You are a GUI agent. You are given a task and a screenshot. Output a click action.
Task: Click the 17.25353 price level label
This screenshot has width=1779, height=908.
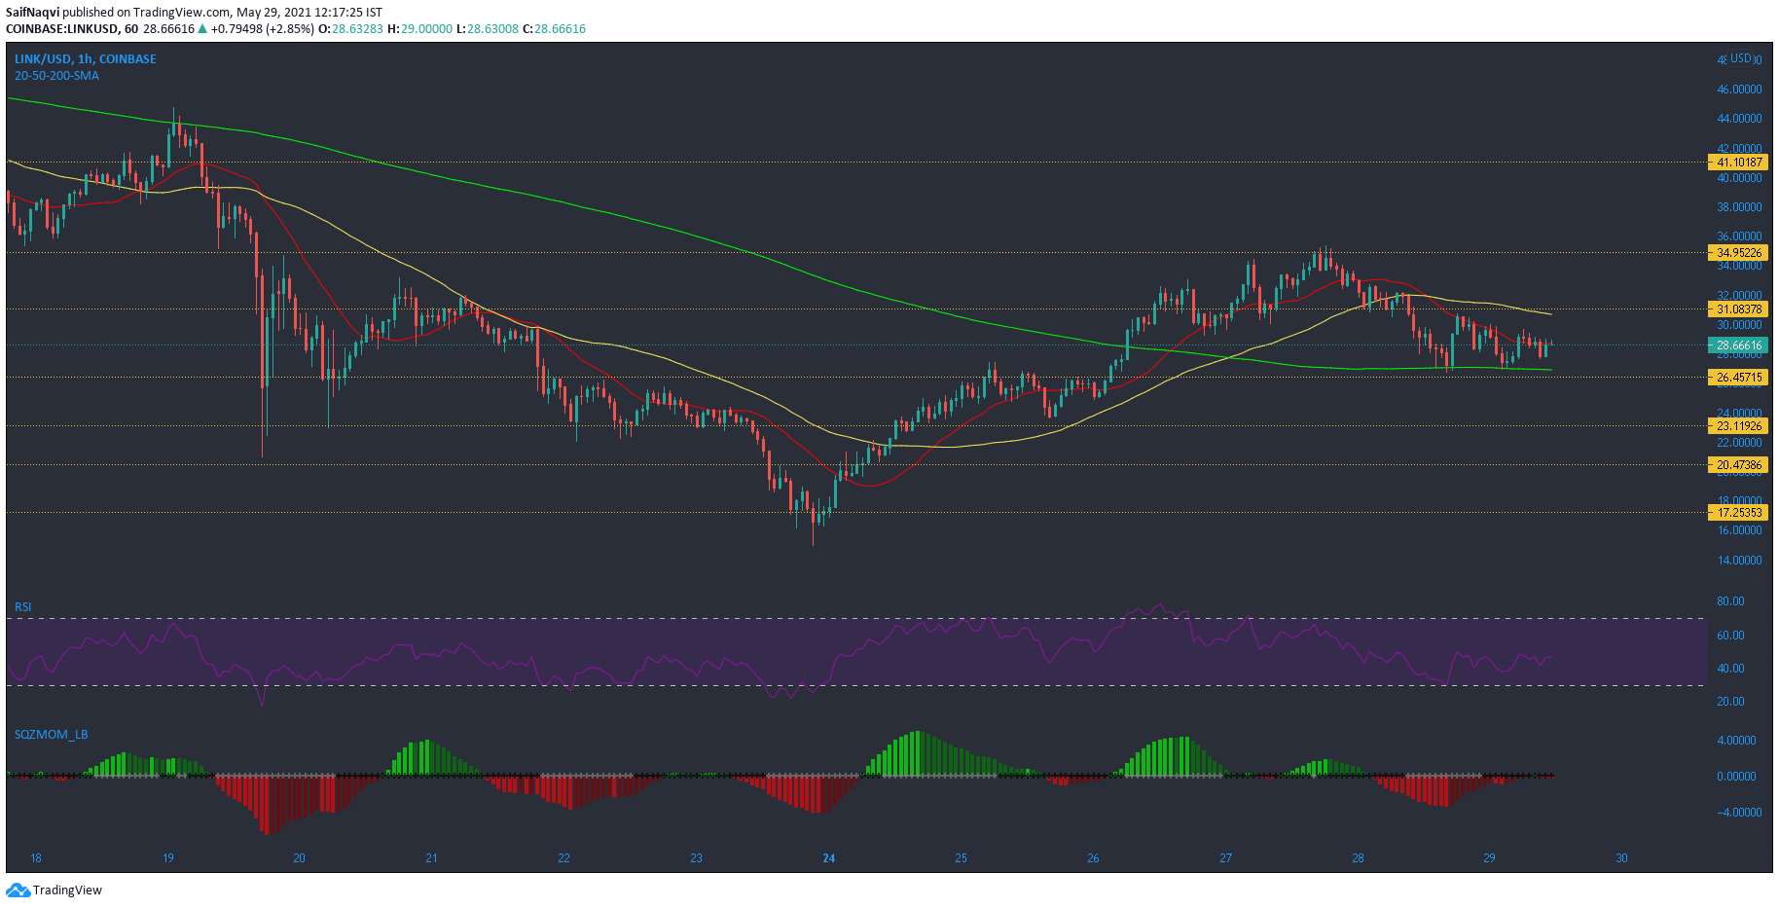(x=1738, y=513)
